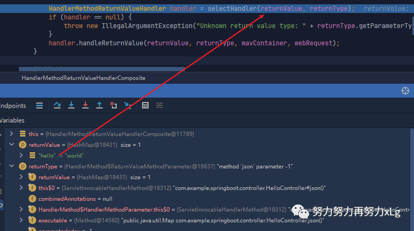Screen dimensions: 414x231
Task: Click the Trace Current Stream Chain icon
Action: pyautogui.click(x=159, y=105)
